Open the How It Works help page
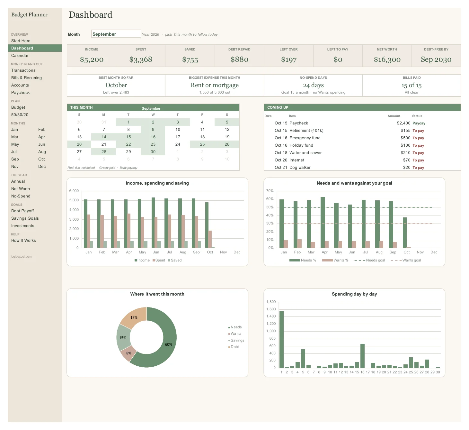 23,241
